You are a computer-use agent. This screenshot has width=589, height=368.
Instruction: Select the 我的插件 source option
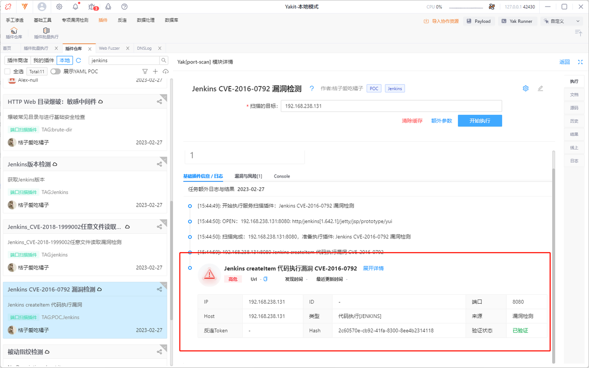click(44, 60)
